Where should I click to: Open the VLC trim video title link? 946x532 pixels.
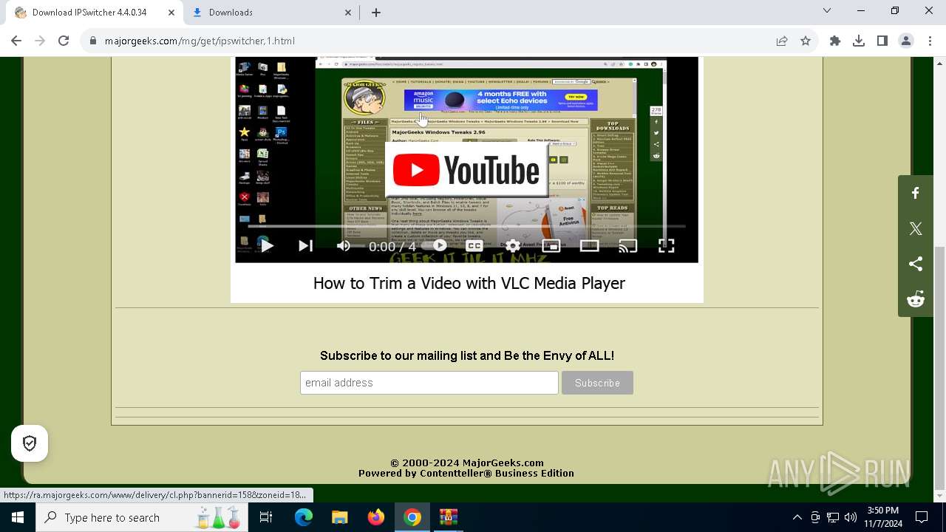[x=469, y=283]
